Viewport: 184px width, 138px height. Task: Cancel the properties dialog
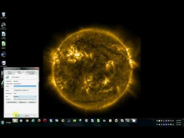(x=26, y=116)
